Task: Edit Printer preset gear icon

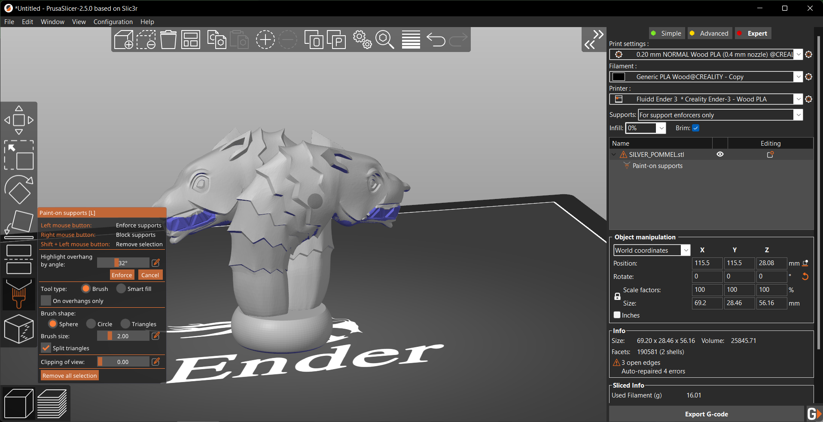Action: [x=808, y=99]
